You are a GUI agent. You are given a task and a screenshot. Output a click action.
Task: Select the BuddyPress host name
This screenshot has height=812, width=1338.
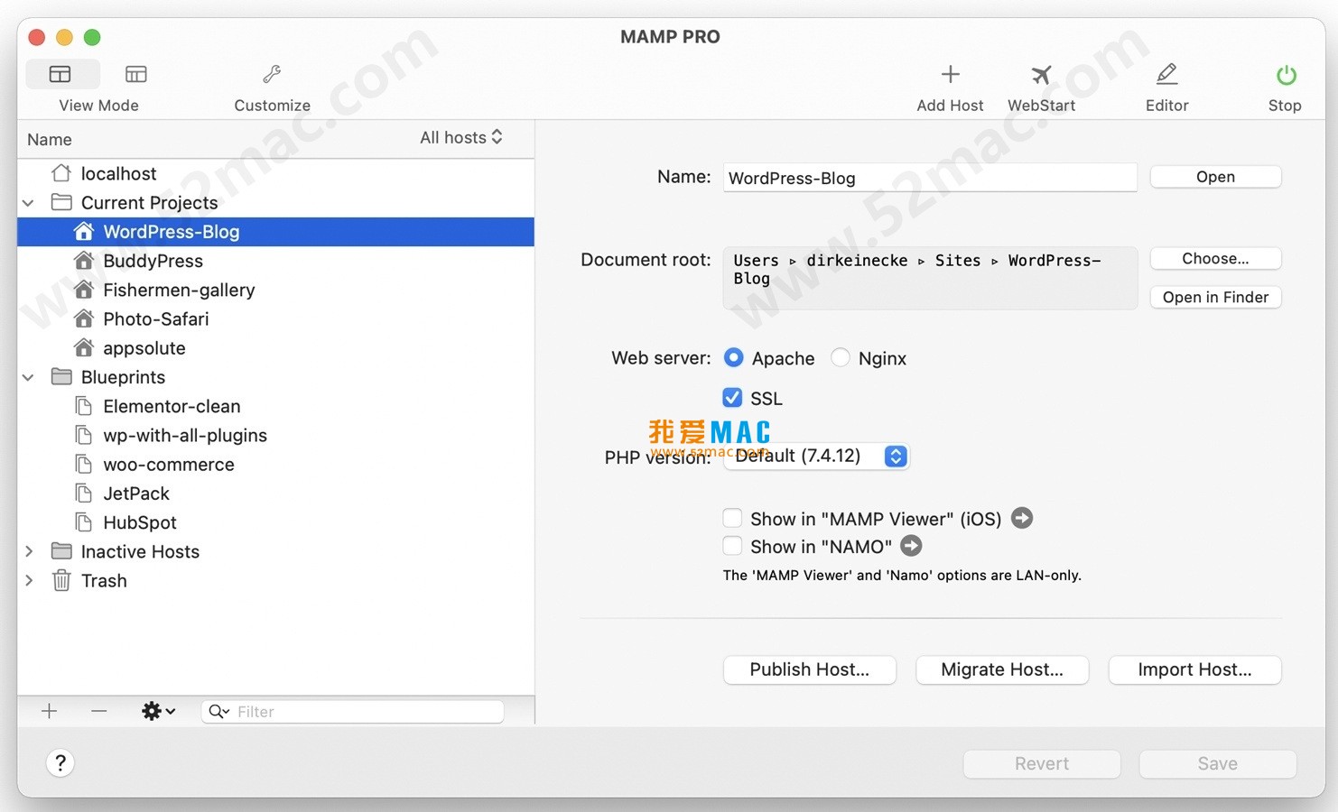tap(153, 261)
